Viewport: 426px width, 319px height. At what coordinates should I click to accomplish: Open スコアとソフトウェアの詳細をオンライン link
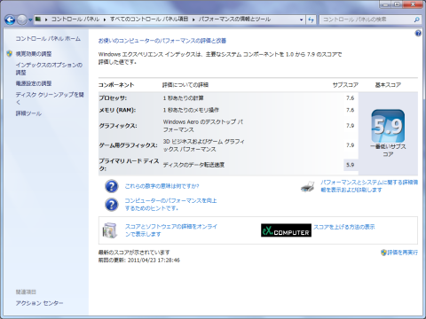pyautogui.click(x=171, y=230)
